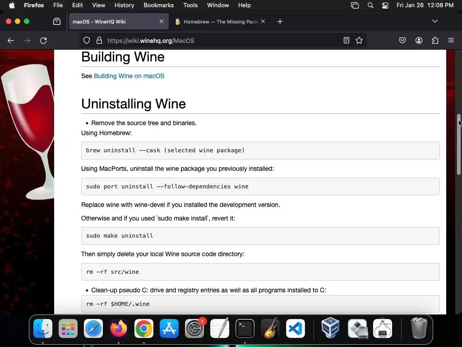Open the extensions puzzle icon

click(435, 40)
